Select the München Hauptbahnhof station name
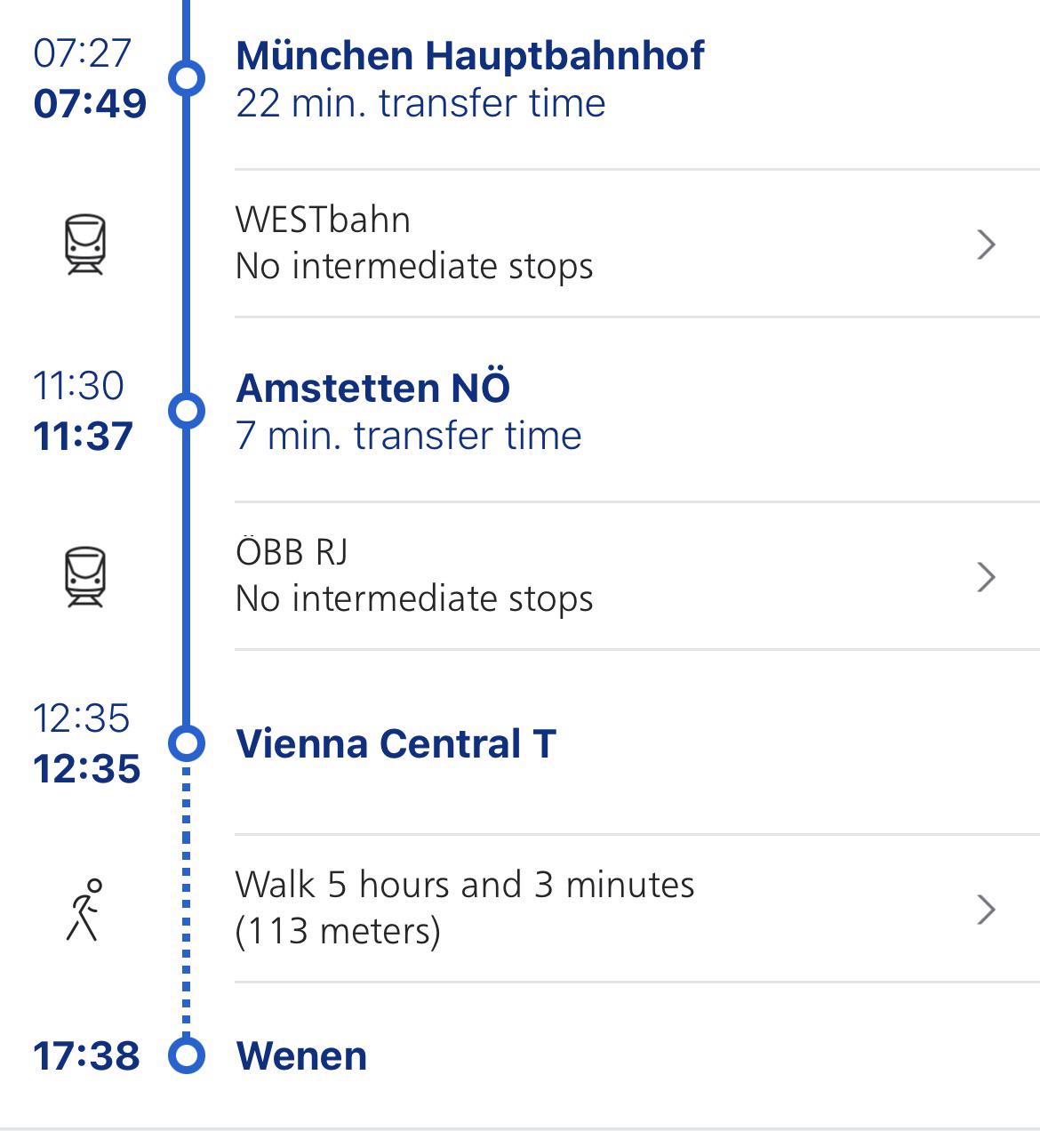 pyautogui.click(x=469, y=55)
